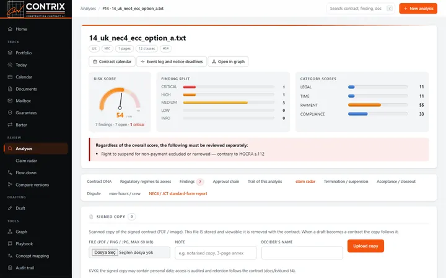Open NEC4 / JCT standard-form report tab
This screenshot has width=446, height=278.
[x=178, y=193]
